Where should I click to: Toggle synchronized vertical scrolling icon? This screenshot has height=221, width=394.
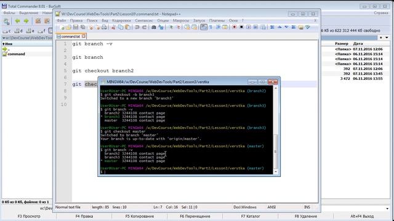click(x=187, y=27)
